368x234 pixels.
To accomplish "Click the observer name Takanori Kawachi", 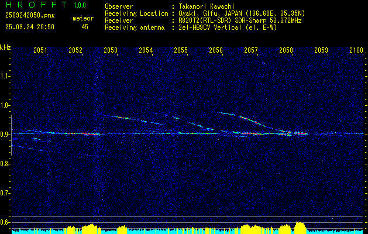I will 206,6.
